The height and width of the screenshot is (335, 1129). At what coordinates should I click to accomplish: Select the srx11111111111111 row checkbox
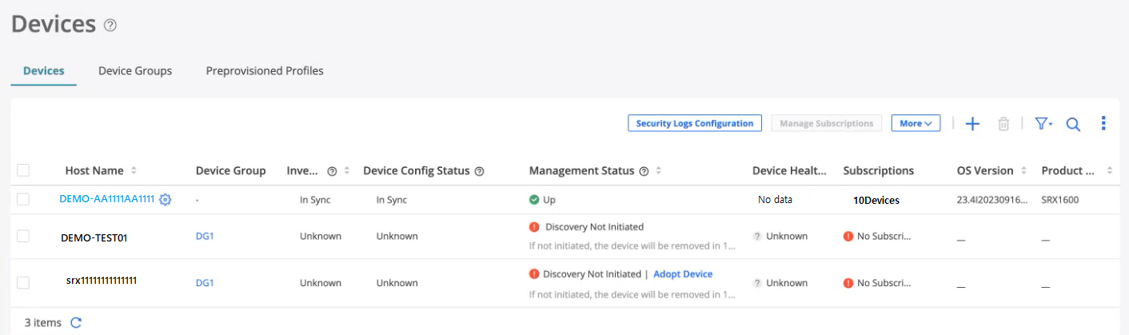[x=23, y=282]
